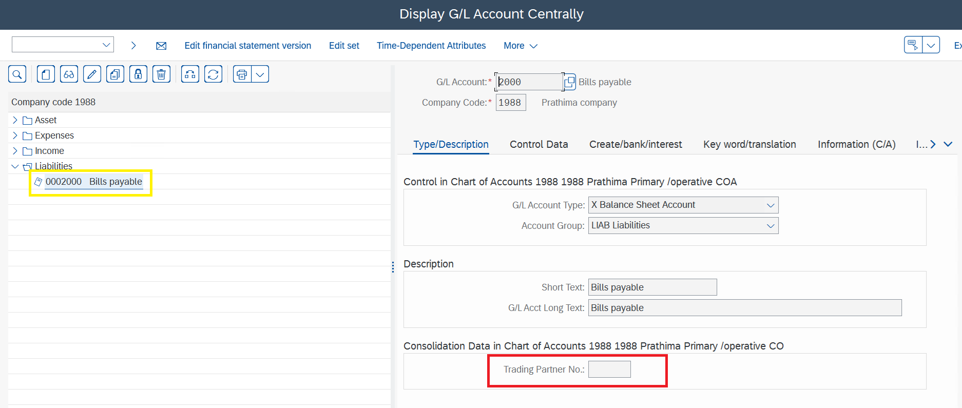Open the tab list overflow chevron
The image size is (962, 408).
point(948,144)
